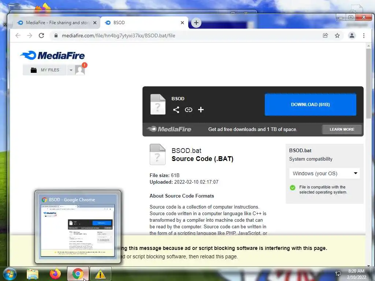Click the copy link icon under BSOD
The image size is (375, 281).
pos(189,110)
